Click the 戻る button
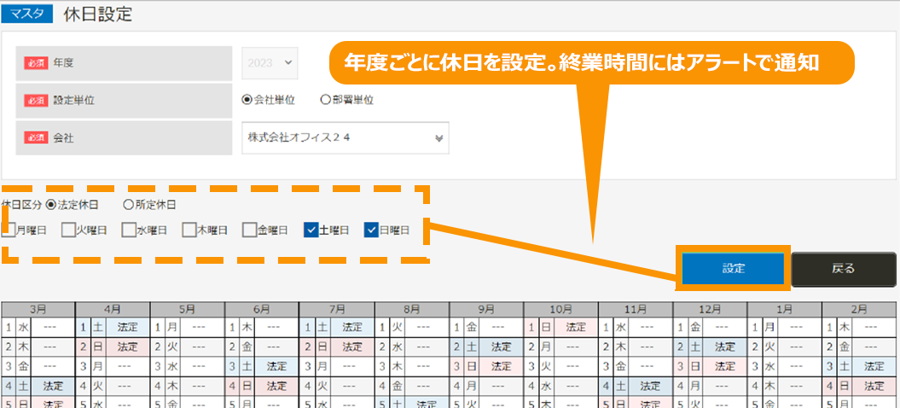 click(843, 268)
